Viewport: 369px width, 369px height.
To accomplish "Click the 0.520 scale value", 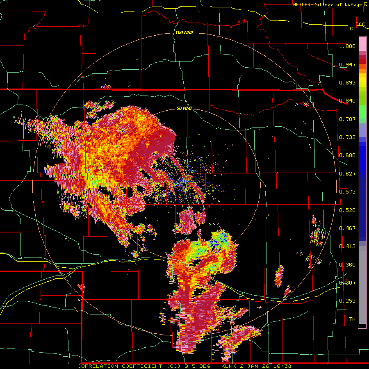I will tap(347, 210).
